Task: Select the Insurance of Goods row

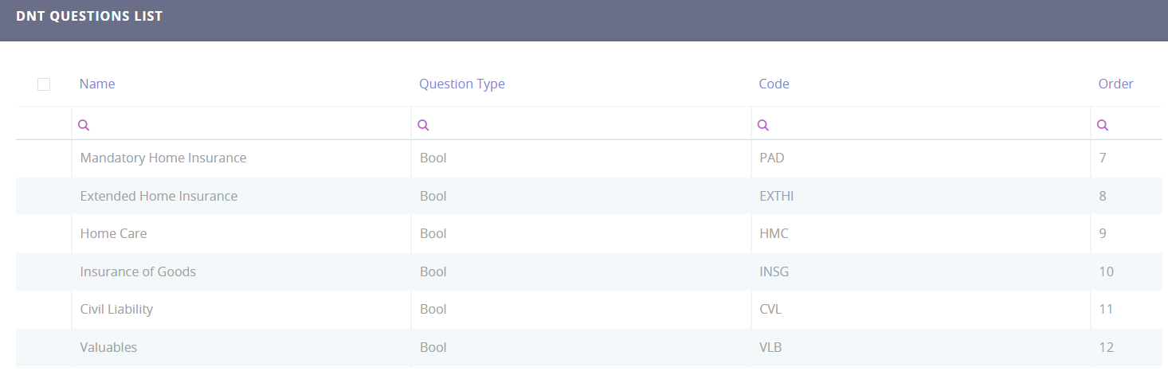Action: tap(138, 271)
